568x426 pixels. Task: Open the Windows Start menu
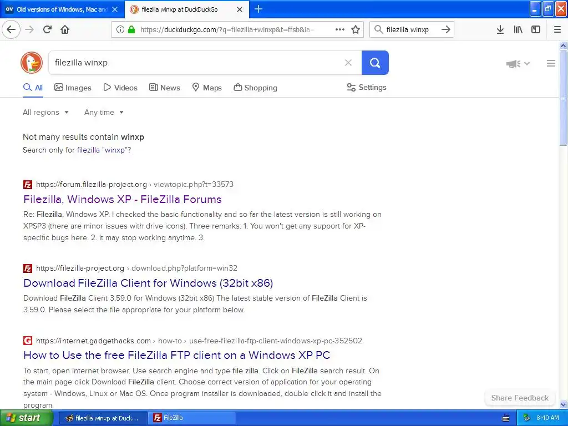click(x=26, y=418)
